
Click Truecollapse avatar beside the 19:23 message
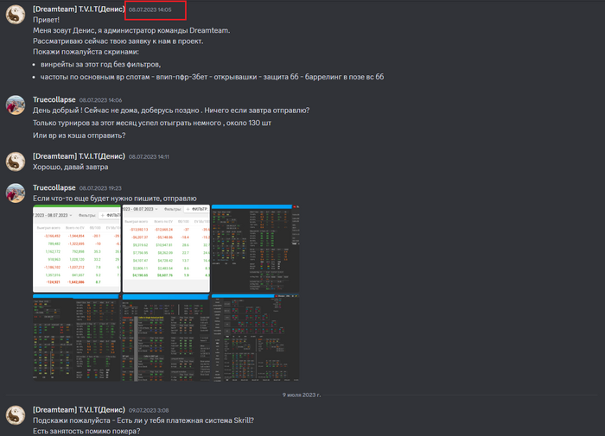click(15, 193)
